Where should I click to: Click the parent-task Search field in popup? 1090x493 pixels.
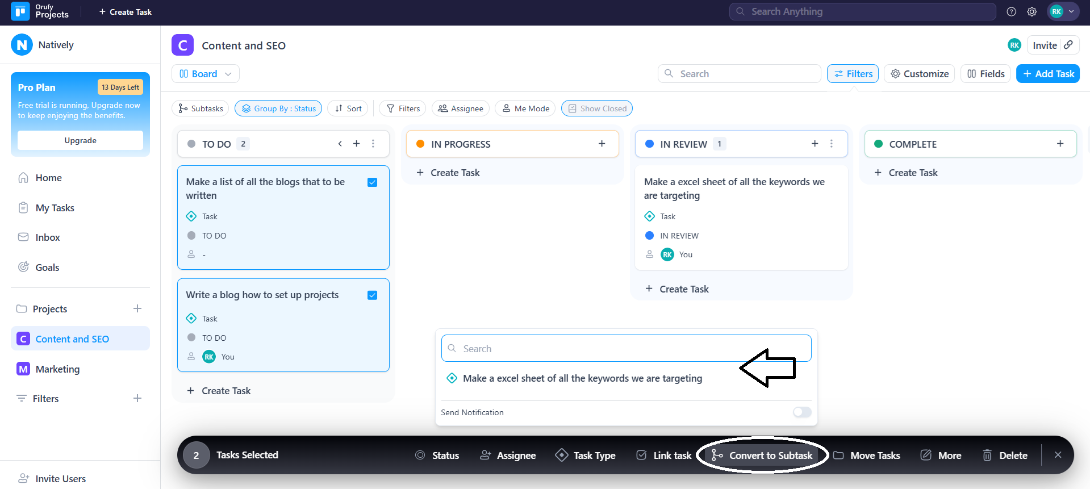click(626, 349)
